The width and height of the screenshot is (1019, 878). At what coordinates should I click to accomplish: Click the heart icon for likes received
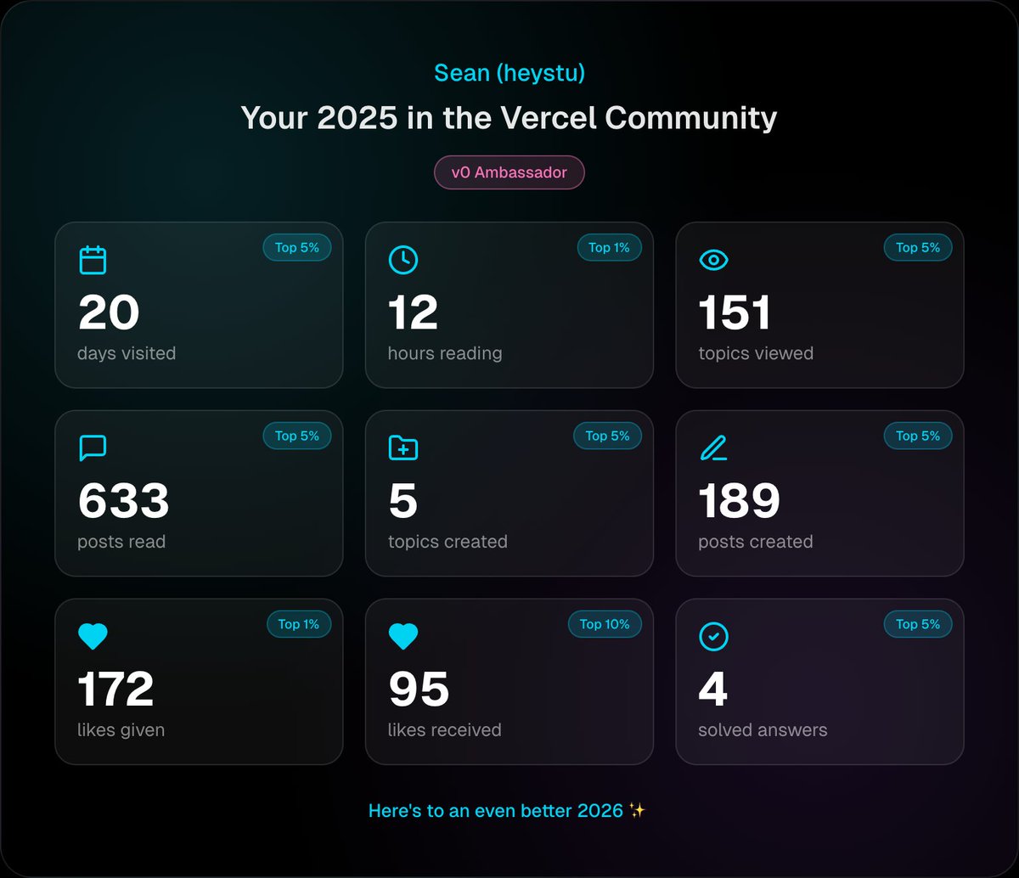[403, 636]
